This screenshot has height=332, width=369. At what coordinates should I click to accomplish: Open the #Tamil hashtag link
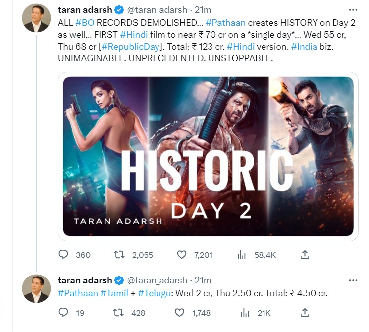[114, 293]
